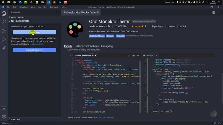Open the Terminal menu
Viewport: 223px width, 125px height.
point(54,7)
